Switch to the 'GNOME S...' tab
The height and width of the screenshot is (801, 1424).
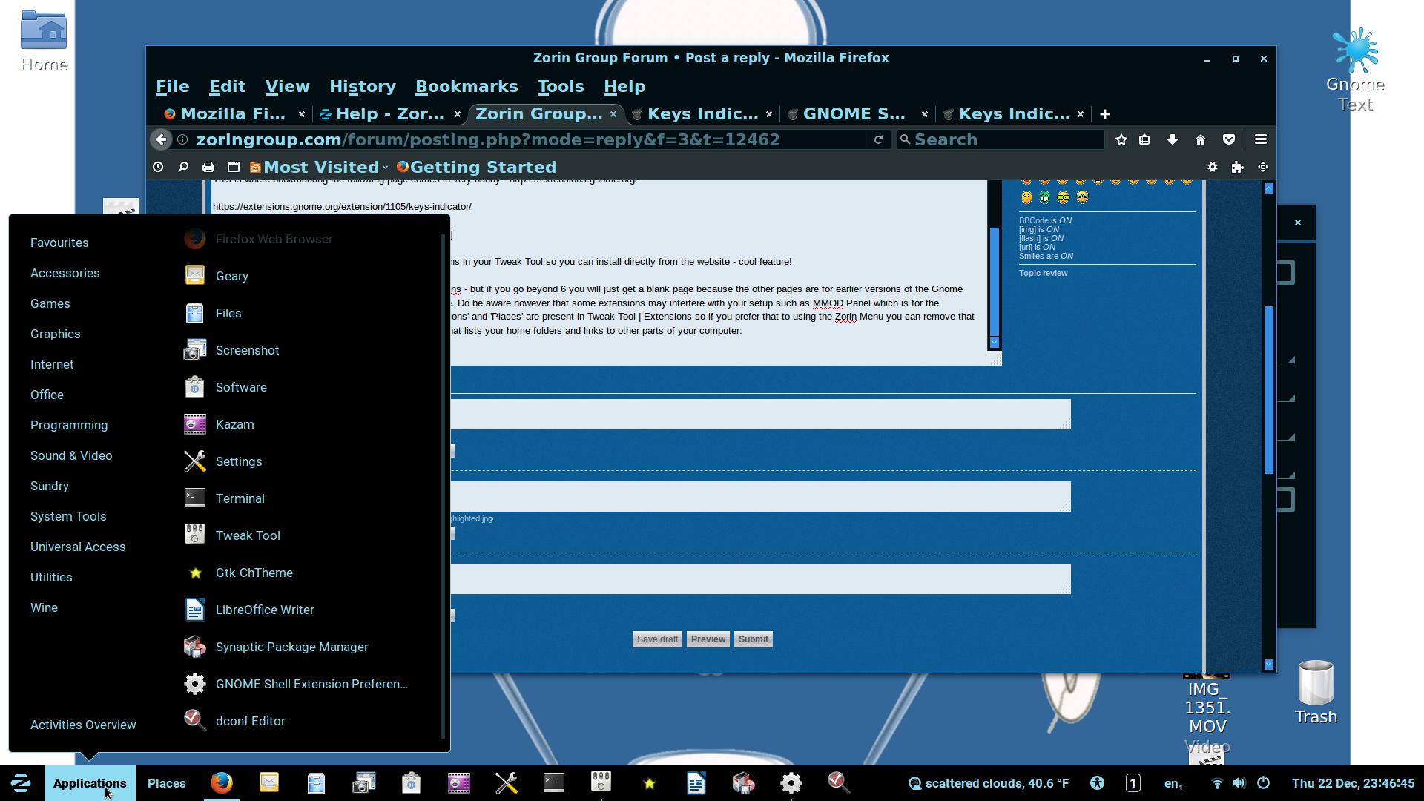pyautogui.click(x=854, y=113)
